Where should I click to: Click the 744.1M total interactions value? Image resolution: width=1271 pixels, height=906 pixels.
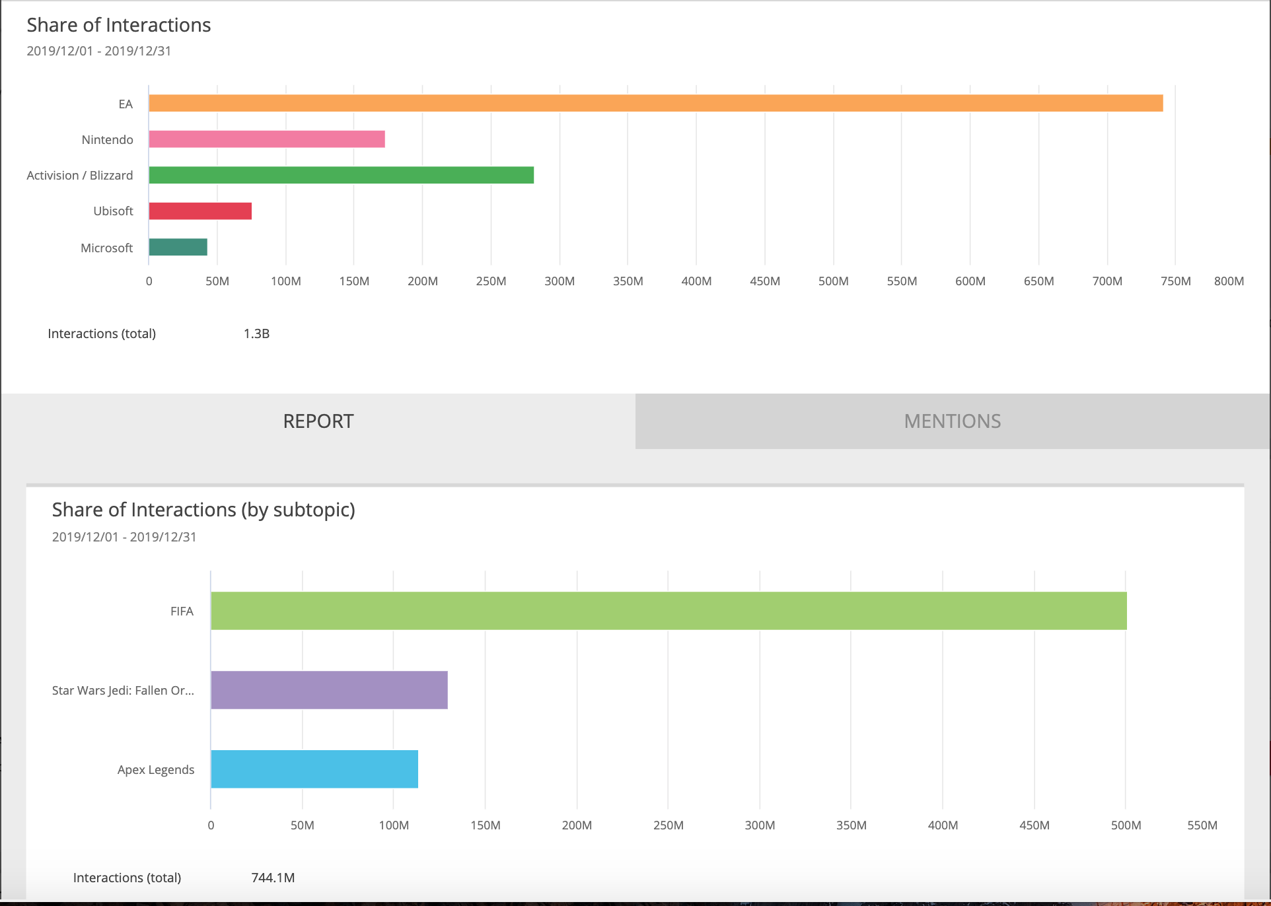(x=273, y=878)
